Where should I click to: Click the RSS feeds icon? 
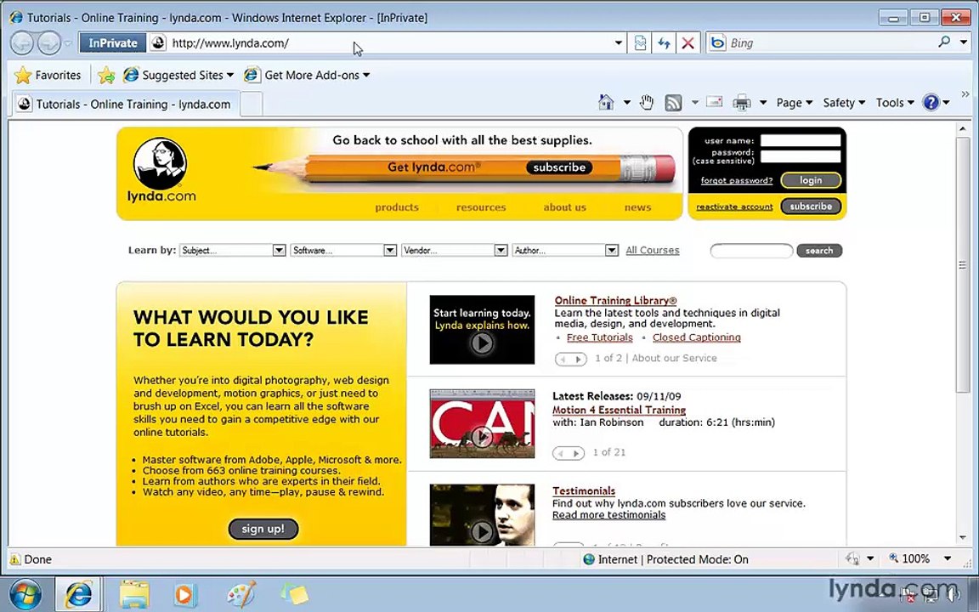click(x=673, y=102)
